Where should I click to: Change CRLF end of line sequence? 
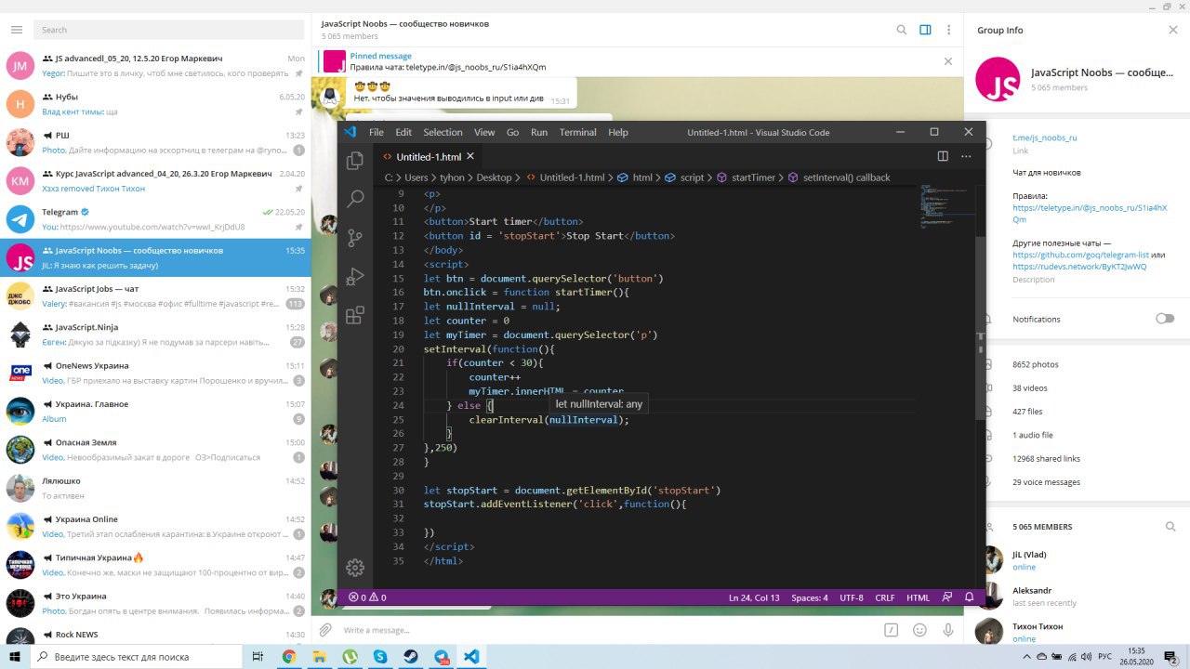coord(885,597)
